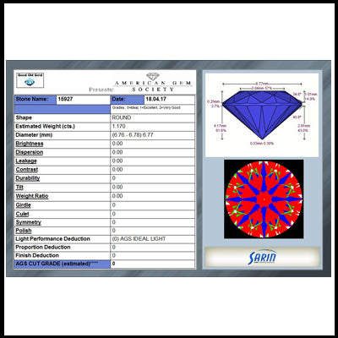Select the Contrast link

pyautogui.click(x=27, y=170)
